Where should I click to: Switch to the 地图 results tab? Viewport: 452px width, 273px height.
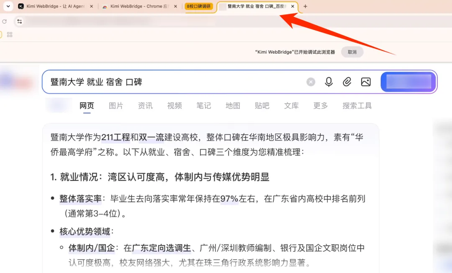pyautogui.click(x=233, y=106)
